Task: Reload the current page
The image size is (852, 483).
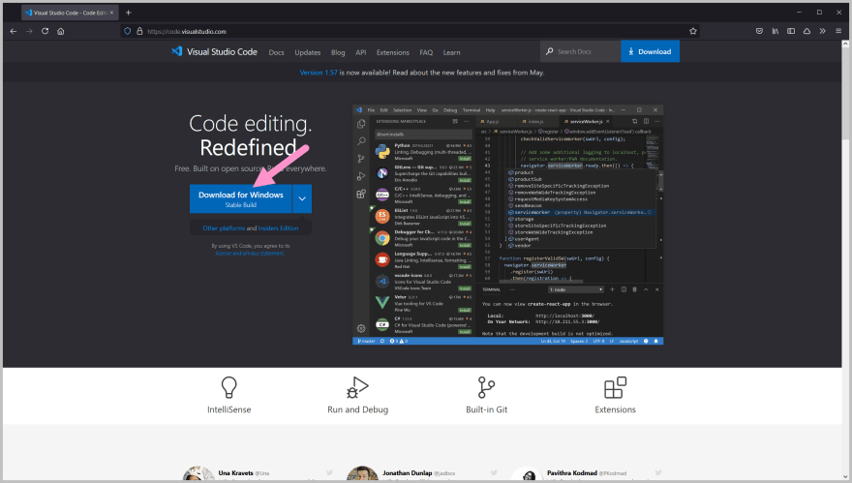Action: [46, 31]
